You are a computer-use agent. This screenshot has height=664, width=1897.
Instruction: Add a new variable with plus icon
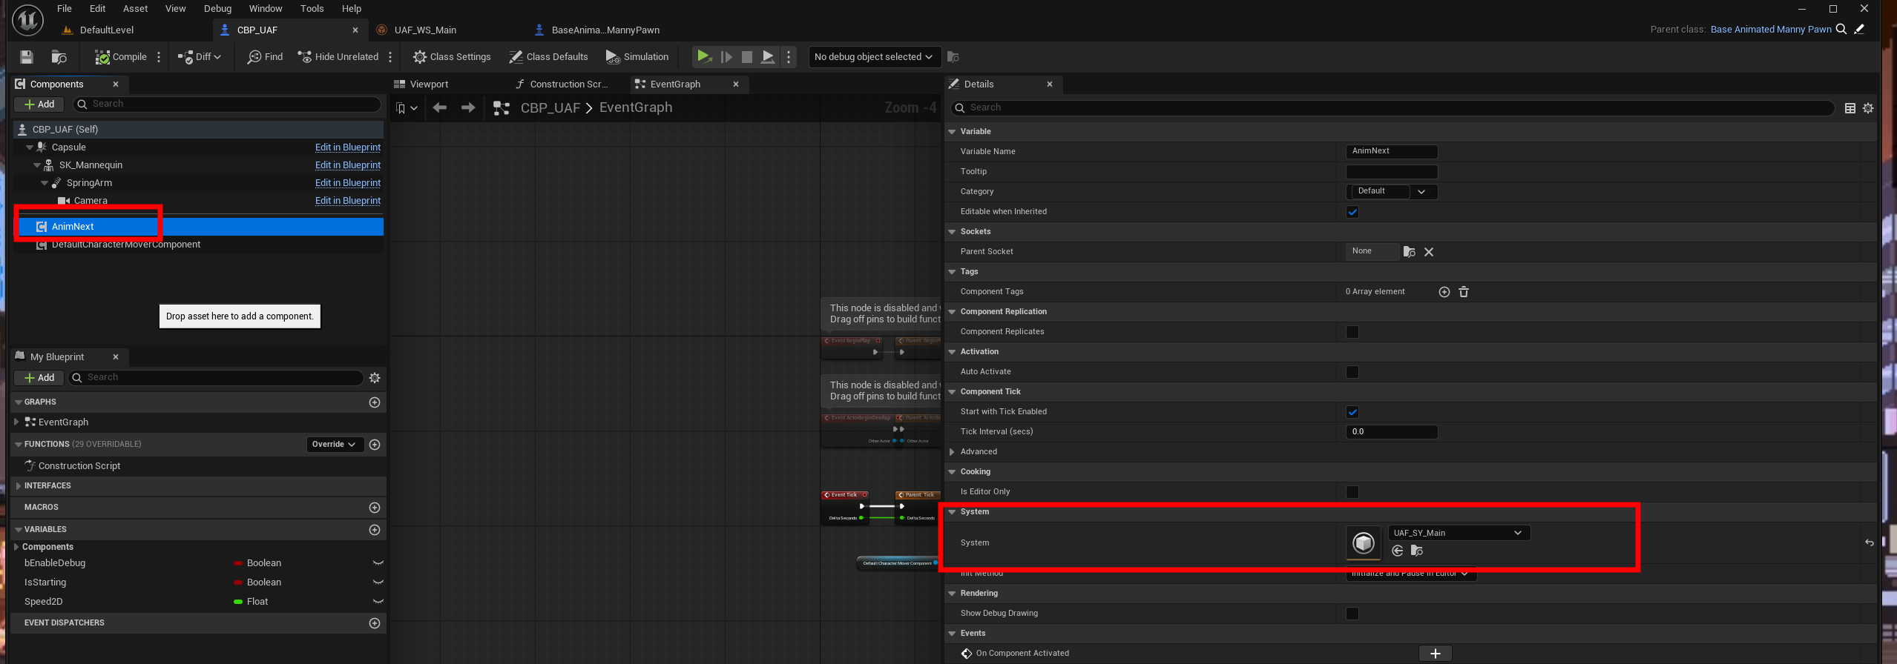coord(375,530)
